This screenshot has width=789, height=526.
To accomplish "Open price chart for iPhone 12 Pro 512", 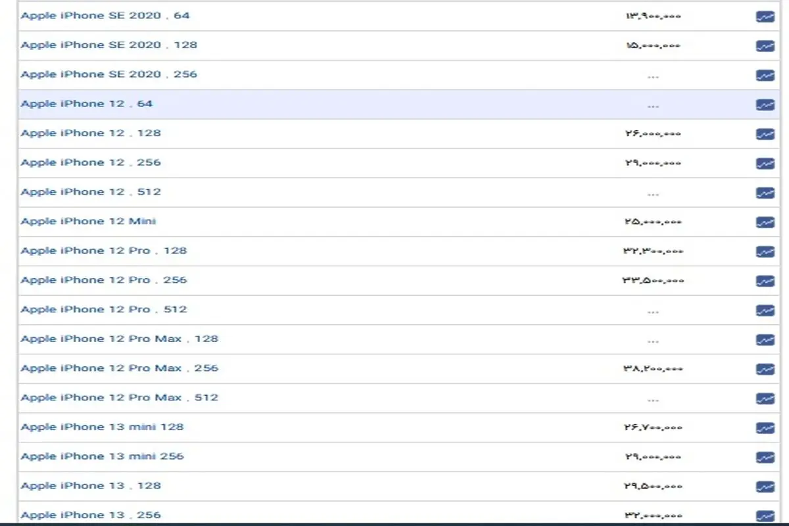I will pos(765,310).
